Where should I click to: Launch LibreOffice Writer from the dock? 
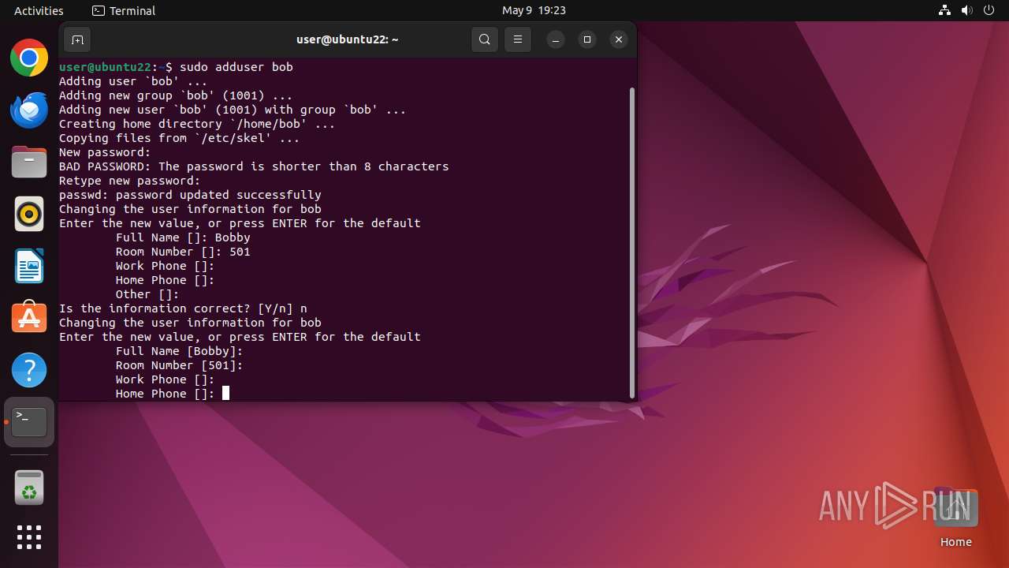pos(29,266)
